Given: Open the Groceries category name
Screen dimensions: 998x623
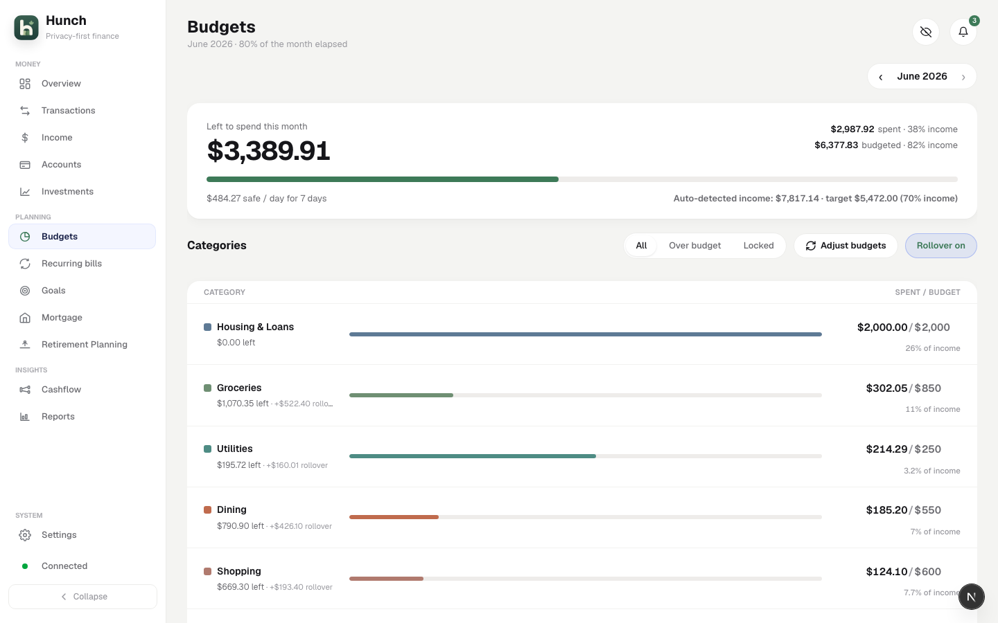Looking at the screenshot, I should point(239,388).
